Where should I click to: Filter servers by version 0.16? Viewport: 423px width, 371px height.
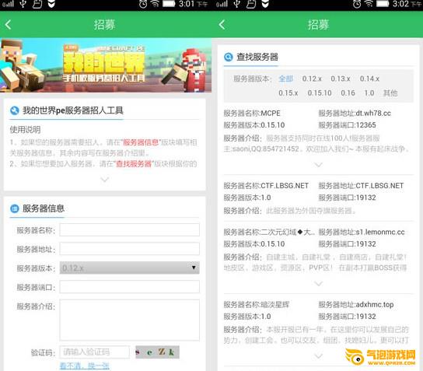[x=348, y=93]
